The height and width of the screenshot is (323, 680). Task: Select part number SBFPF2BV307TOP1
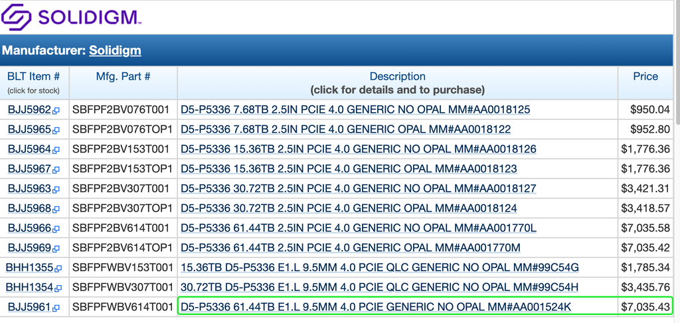(x=122, y=209)
